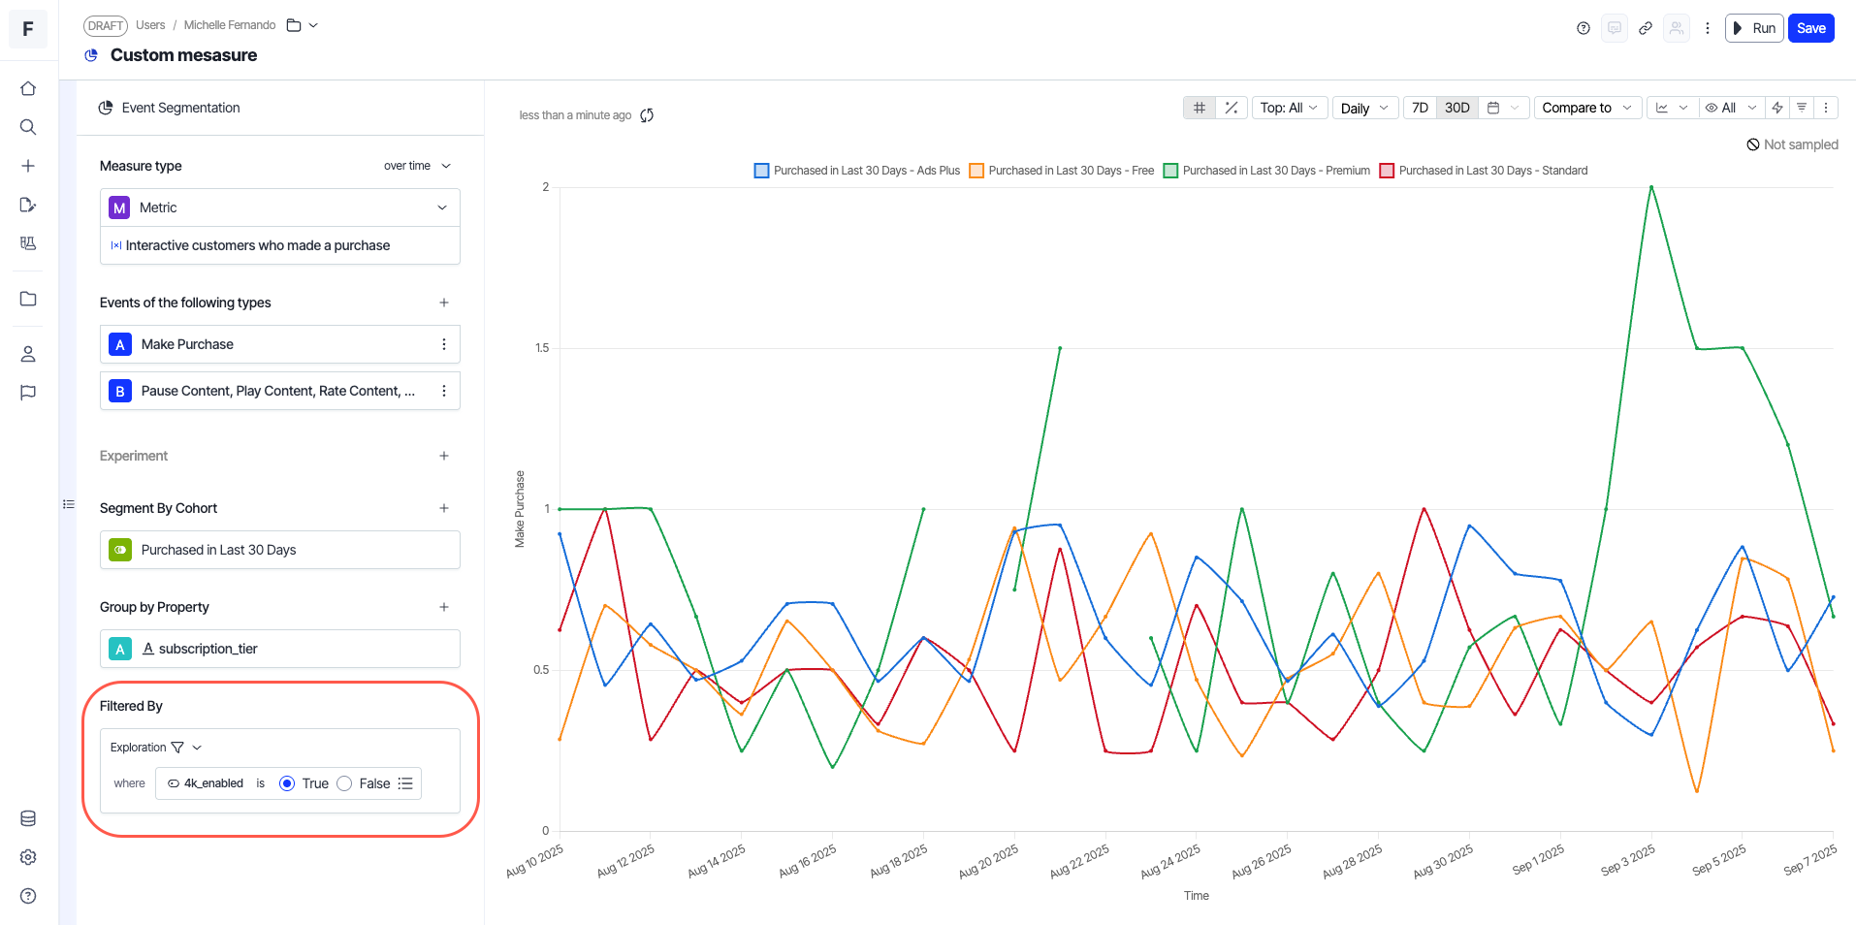Image resolution: width=1856 pixels, height=925 pixels.
Task: Open Make Purchase event options menu
Action: [x=444, y=344]
